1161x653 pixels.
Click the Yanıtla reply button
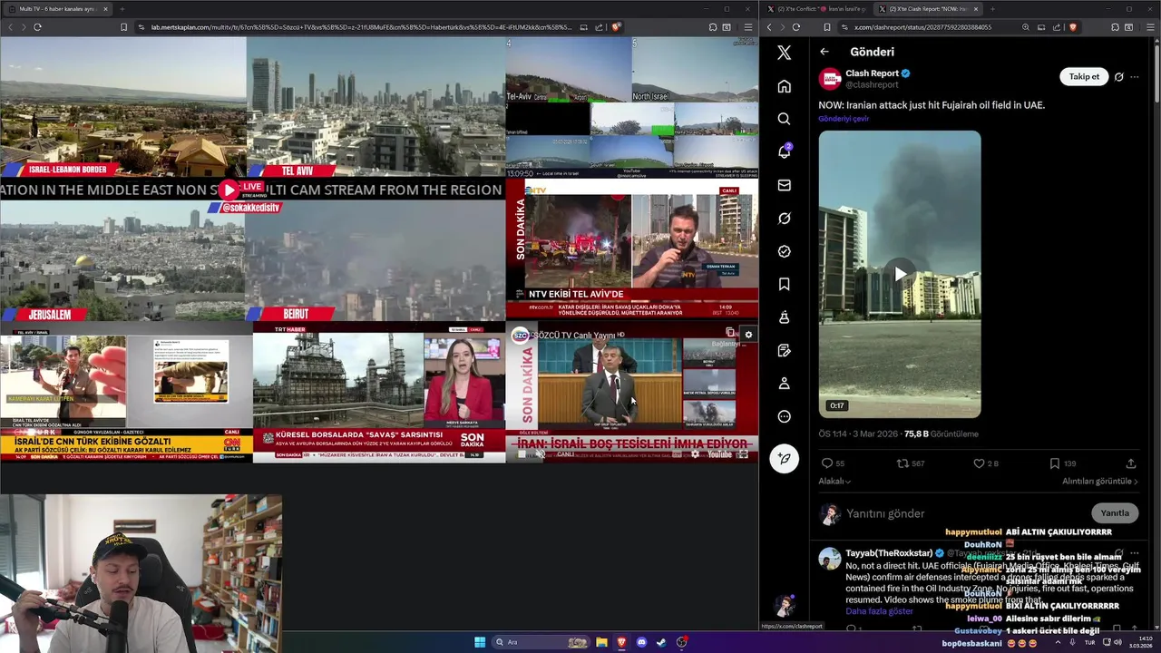pos(1115,513)
